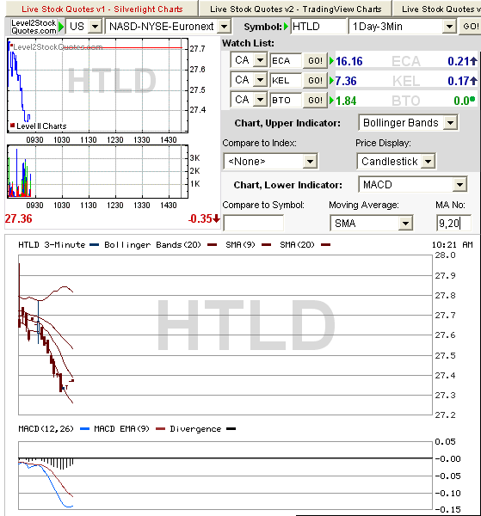Viewport: 481px width, 516px height.
Task: Click the Compare to Symbol input field
Action: [x=253, y=223]
